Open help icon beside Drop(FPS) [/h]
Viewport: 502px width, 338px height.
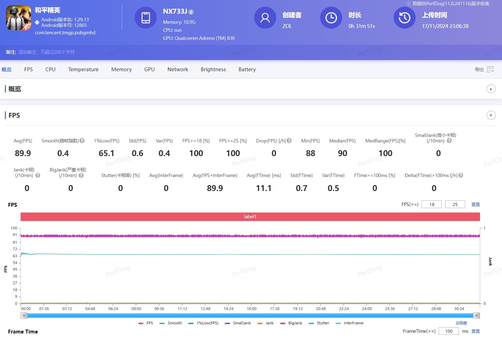[x=289, y=141]
